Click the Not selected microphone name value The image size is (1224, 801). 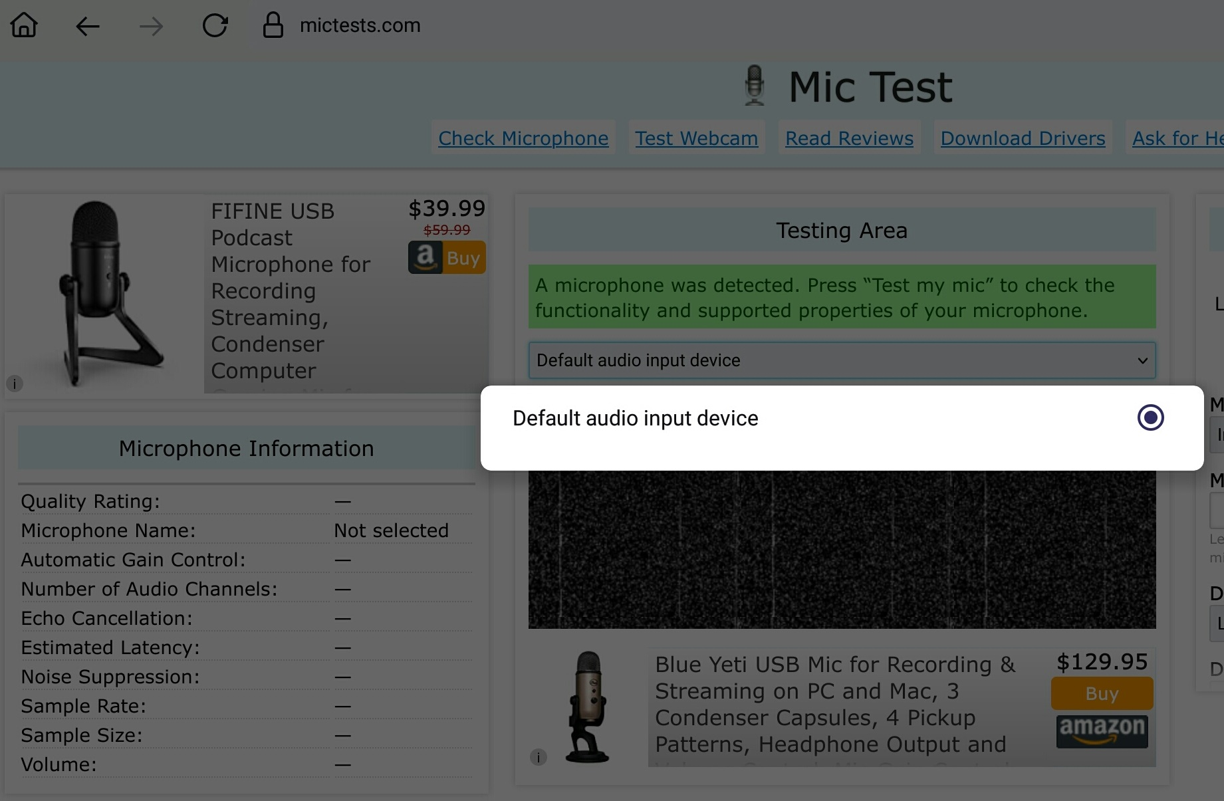click(x=391, y=530)
